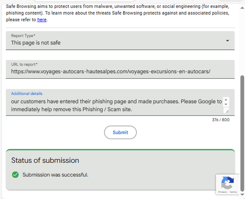Click the page vertical scrollbar thumb
Screen dimensions: 245x199
[243, 133]
